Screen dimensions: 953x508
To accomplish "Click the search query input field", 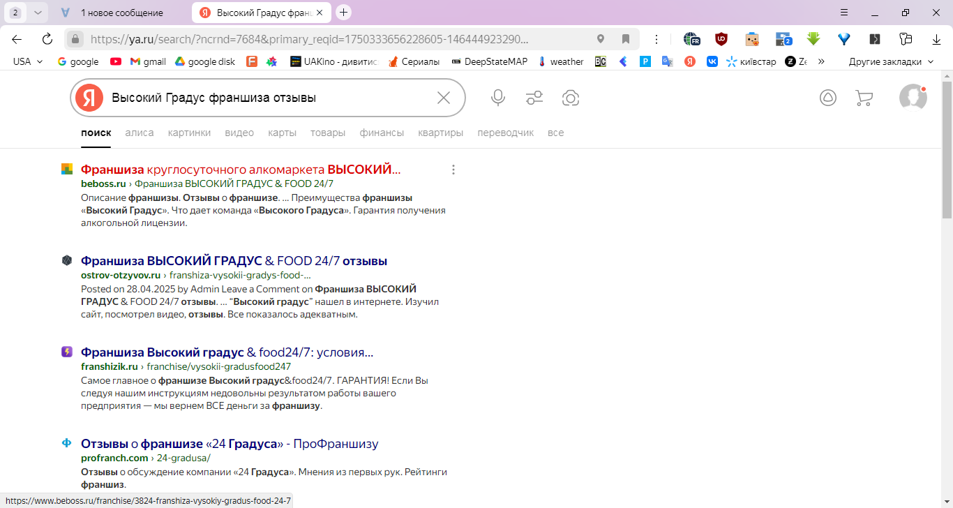I will [x=269, y=98].
